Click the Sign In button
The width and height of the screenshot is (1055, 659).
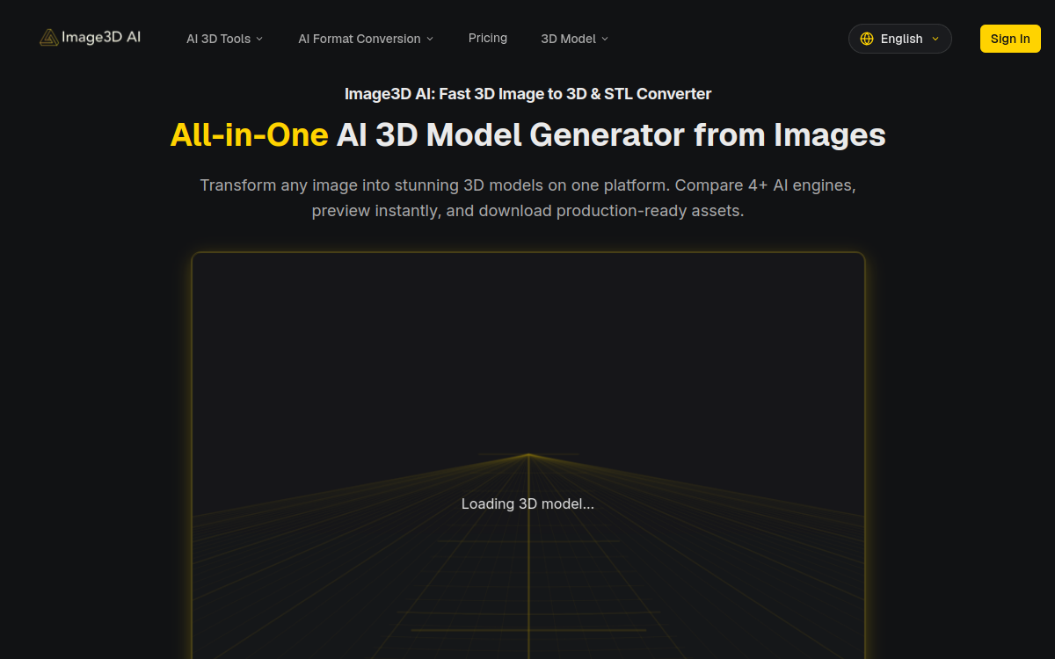click(x=1010, y=39)
